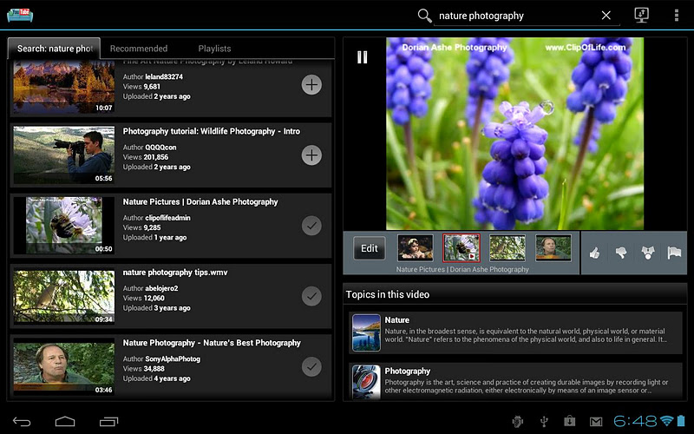The image size is (694, 434).
Task: Click the medal favorite icon
Action: click(647, 253)
